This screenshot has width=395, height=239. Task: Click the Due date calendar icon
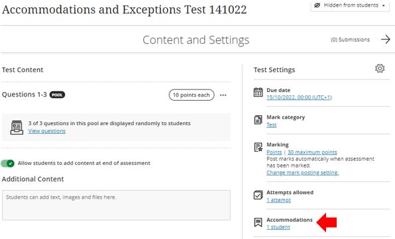[258, 92]
